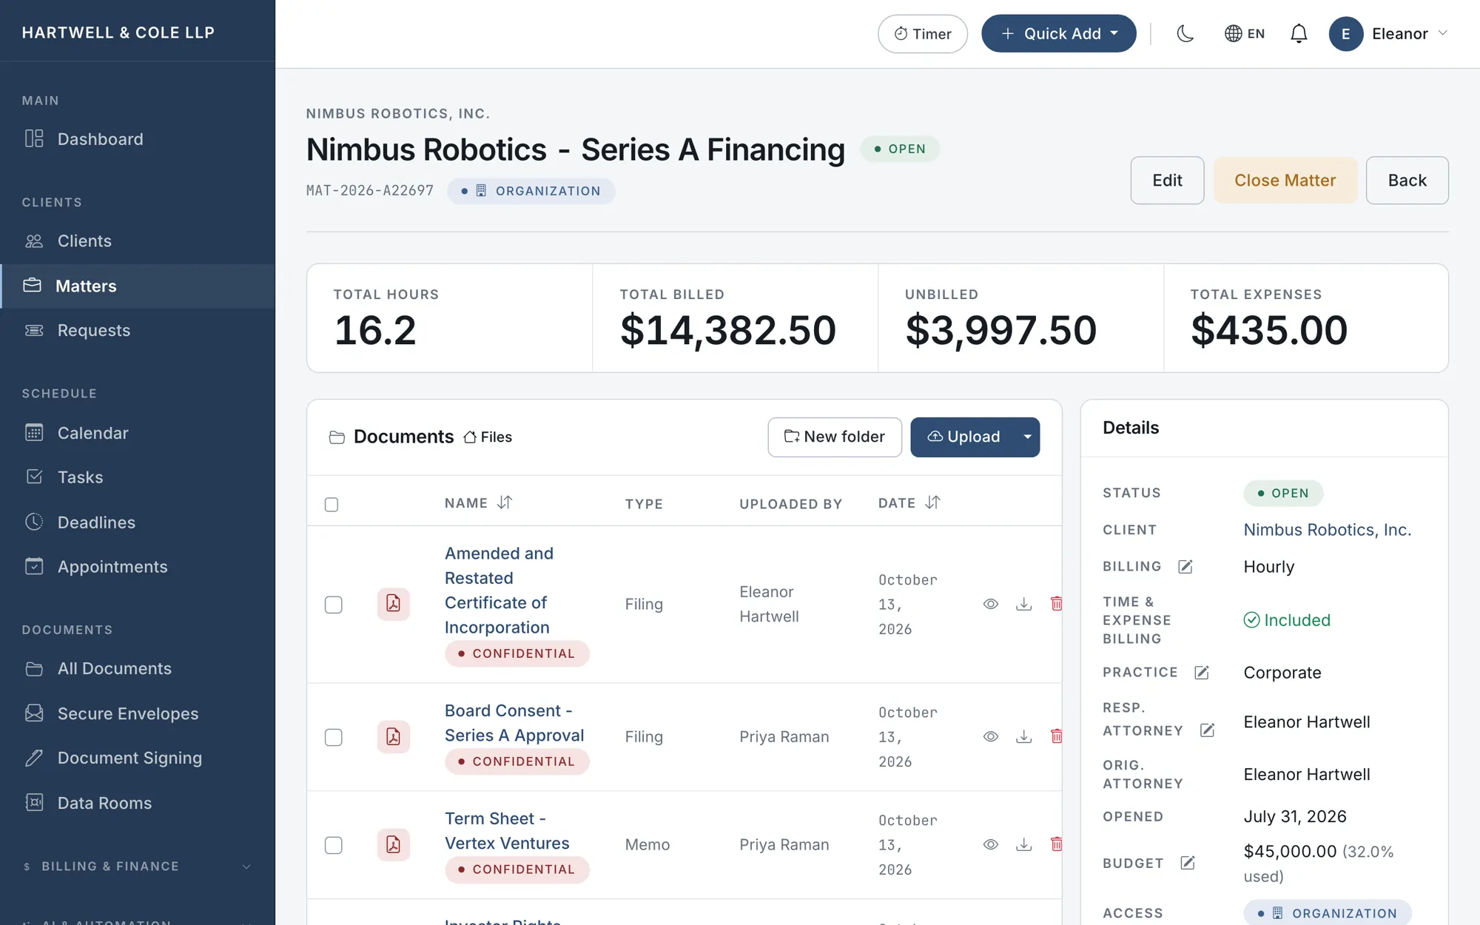Viewport: 1480px width, 925px height.
Task: Download Amended and Restated Certificate file
Action: pos(1024,604)
